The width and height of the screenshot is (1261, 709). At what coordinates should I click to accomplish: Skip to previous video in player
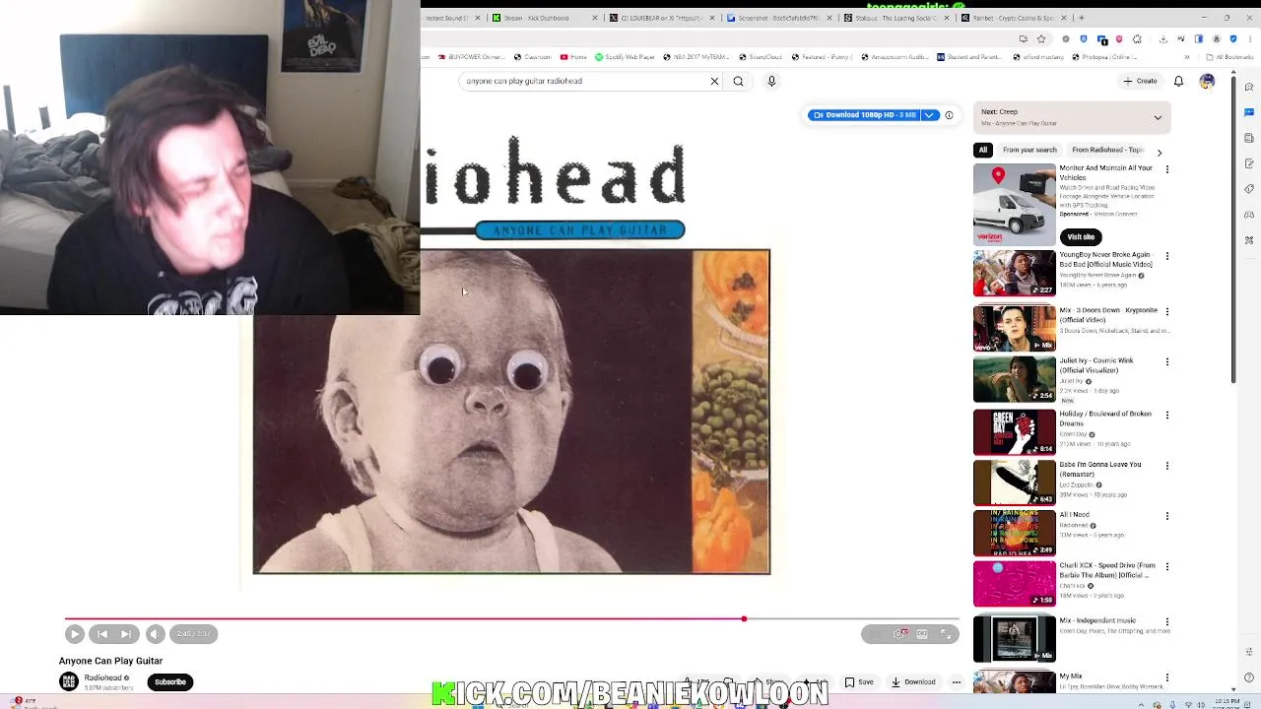pos(102,634)
